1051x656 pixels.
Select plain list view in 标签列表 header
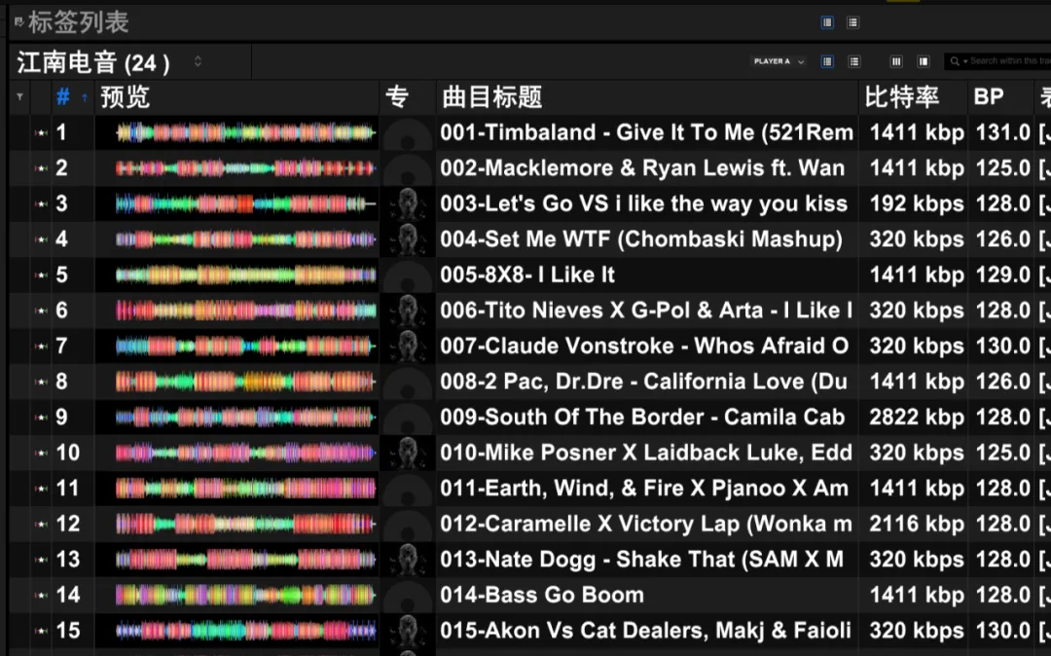pyautogui.click(x=852, y=22)
